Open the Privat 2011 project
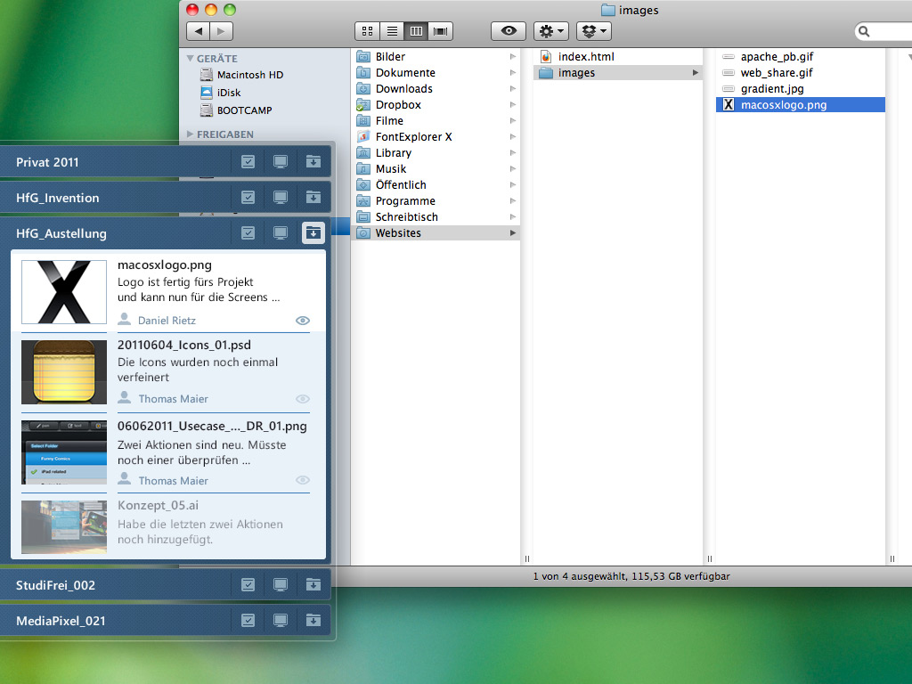 click(x=47, y=162)
